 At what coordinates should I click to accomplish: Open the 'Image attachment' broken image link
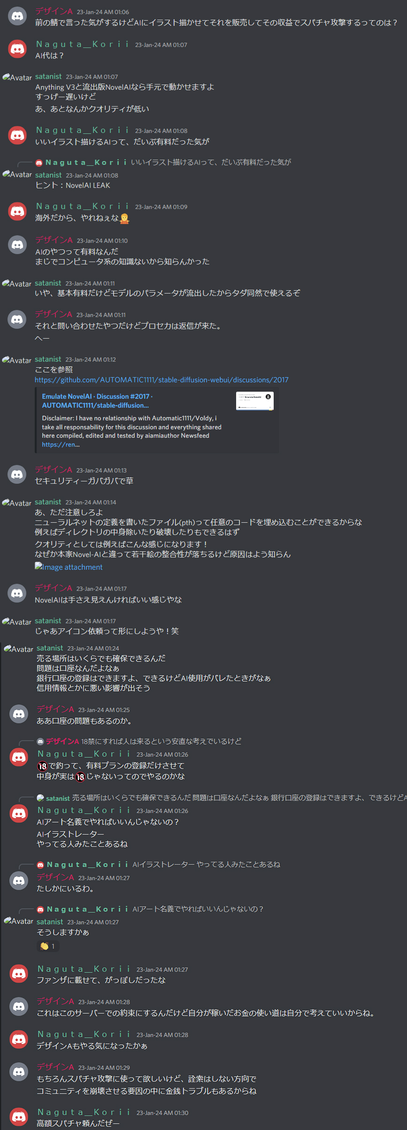pos(69,567)
